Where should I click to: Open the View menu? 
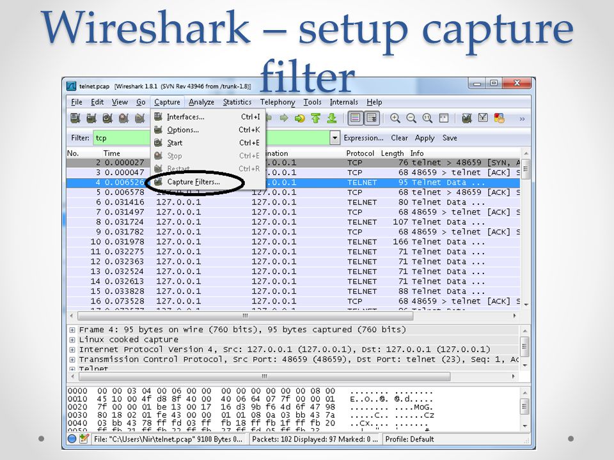pyautogui.click(x=120, y=102)
